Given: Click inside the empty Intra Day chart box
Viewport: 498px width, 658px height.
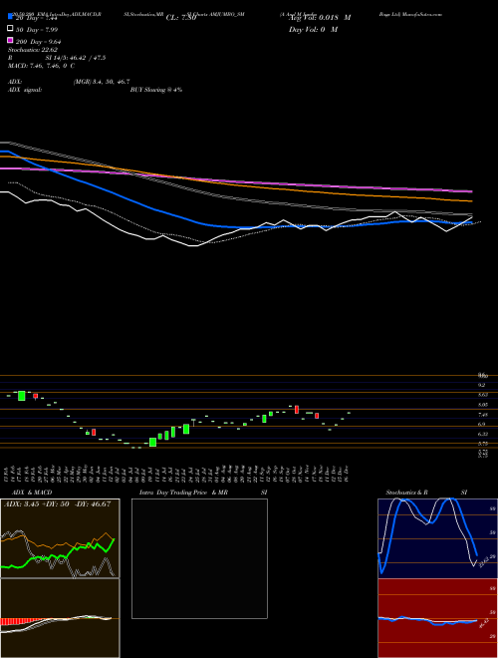Looking at the screenshot, I should point(199,558).
